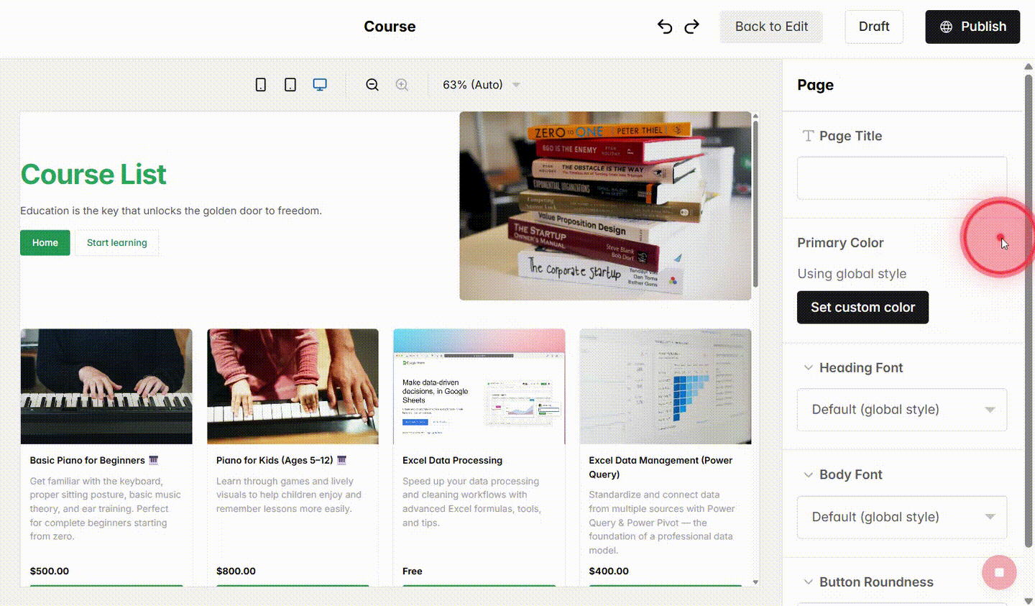Focus the Page Title input field
This screenshot has height=606, width=1035.
[902, 178]
